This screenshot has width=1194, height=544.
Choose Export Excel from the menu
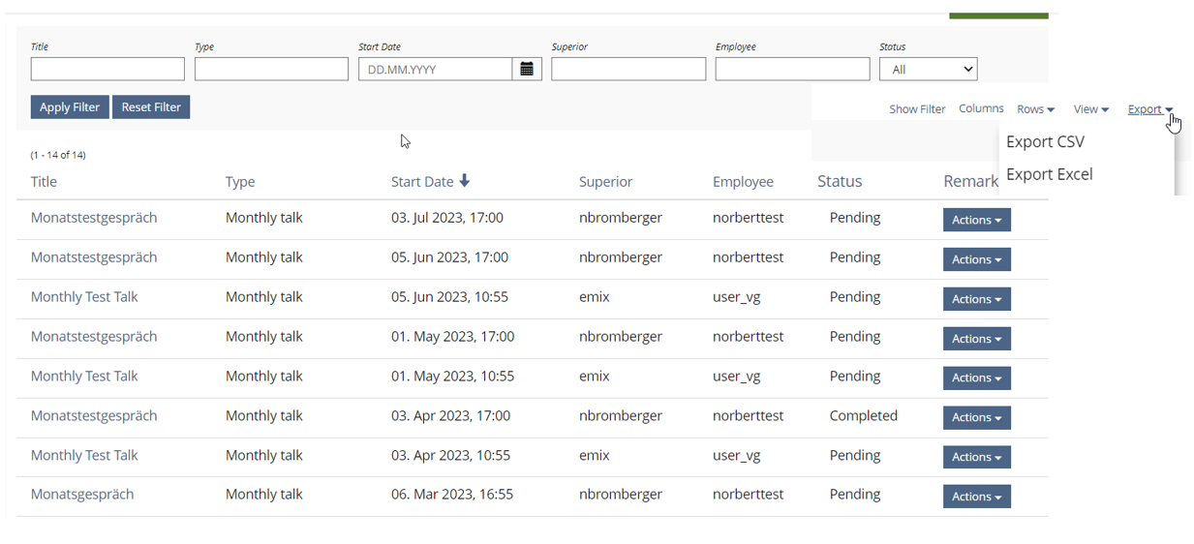coord(1049,174)
